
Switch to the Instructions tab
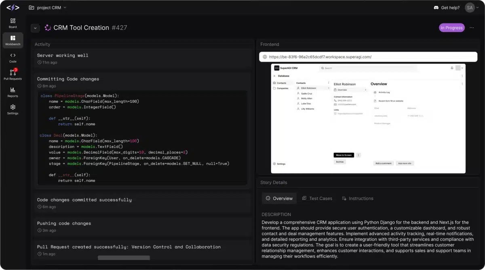pos(357,198)
